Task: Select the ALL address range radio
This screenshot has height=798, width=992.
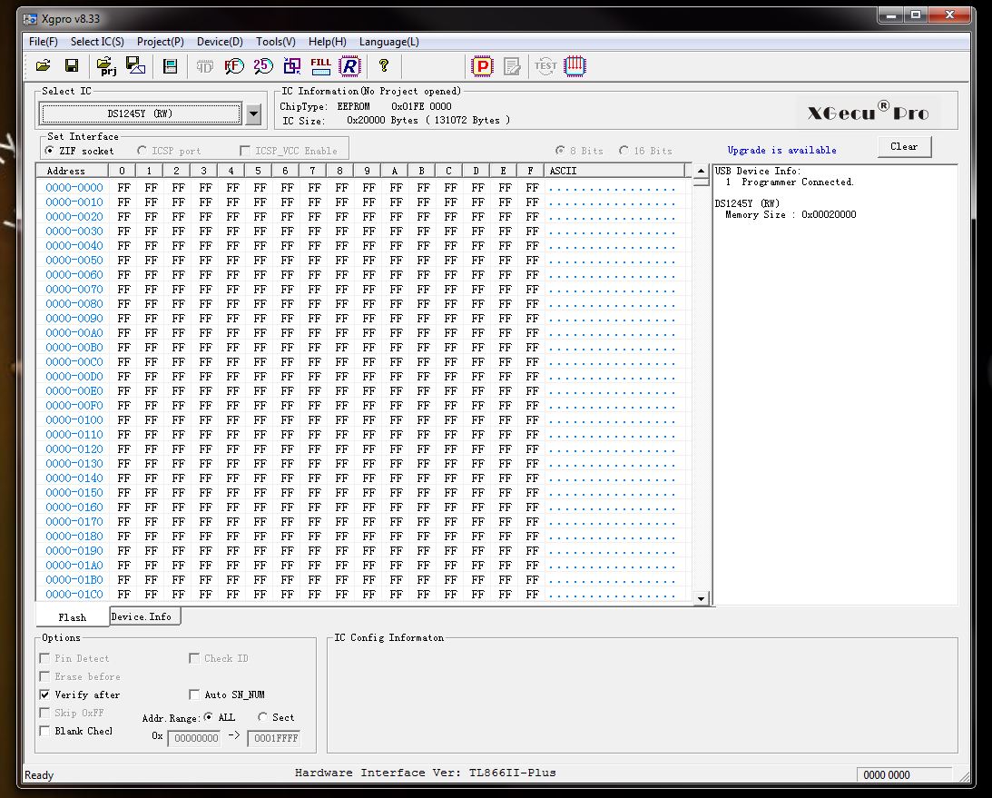Action: (x=208, y=717)
